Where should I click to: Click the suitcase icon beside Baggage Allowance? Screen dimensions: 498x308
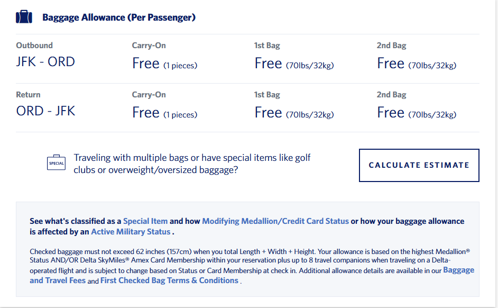click(24, 17)
